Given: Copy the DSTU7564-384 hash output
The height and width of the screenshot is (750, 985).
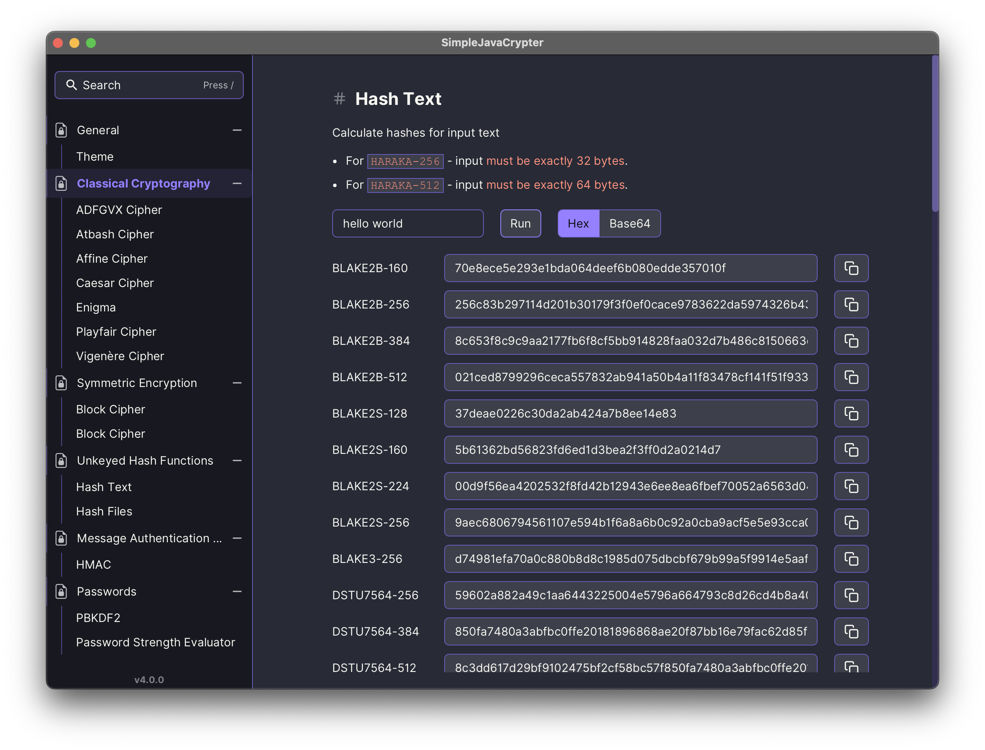Looking at the screenshot, I should point(851,632).
